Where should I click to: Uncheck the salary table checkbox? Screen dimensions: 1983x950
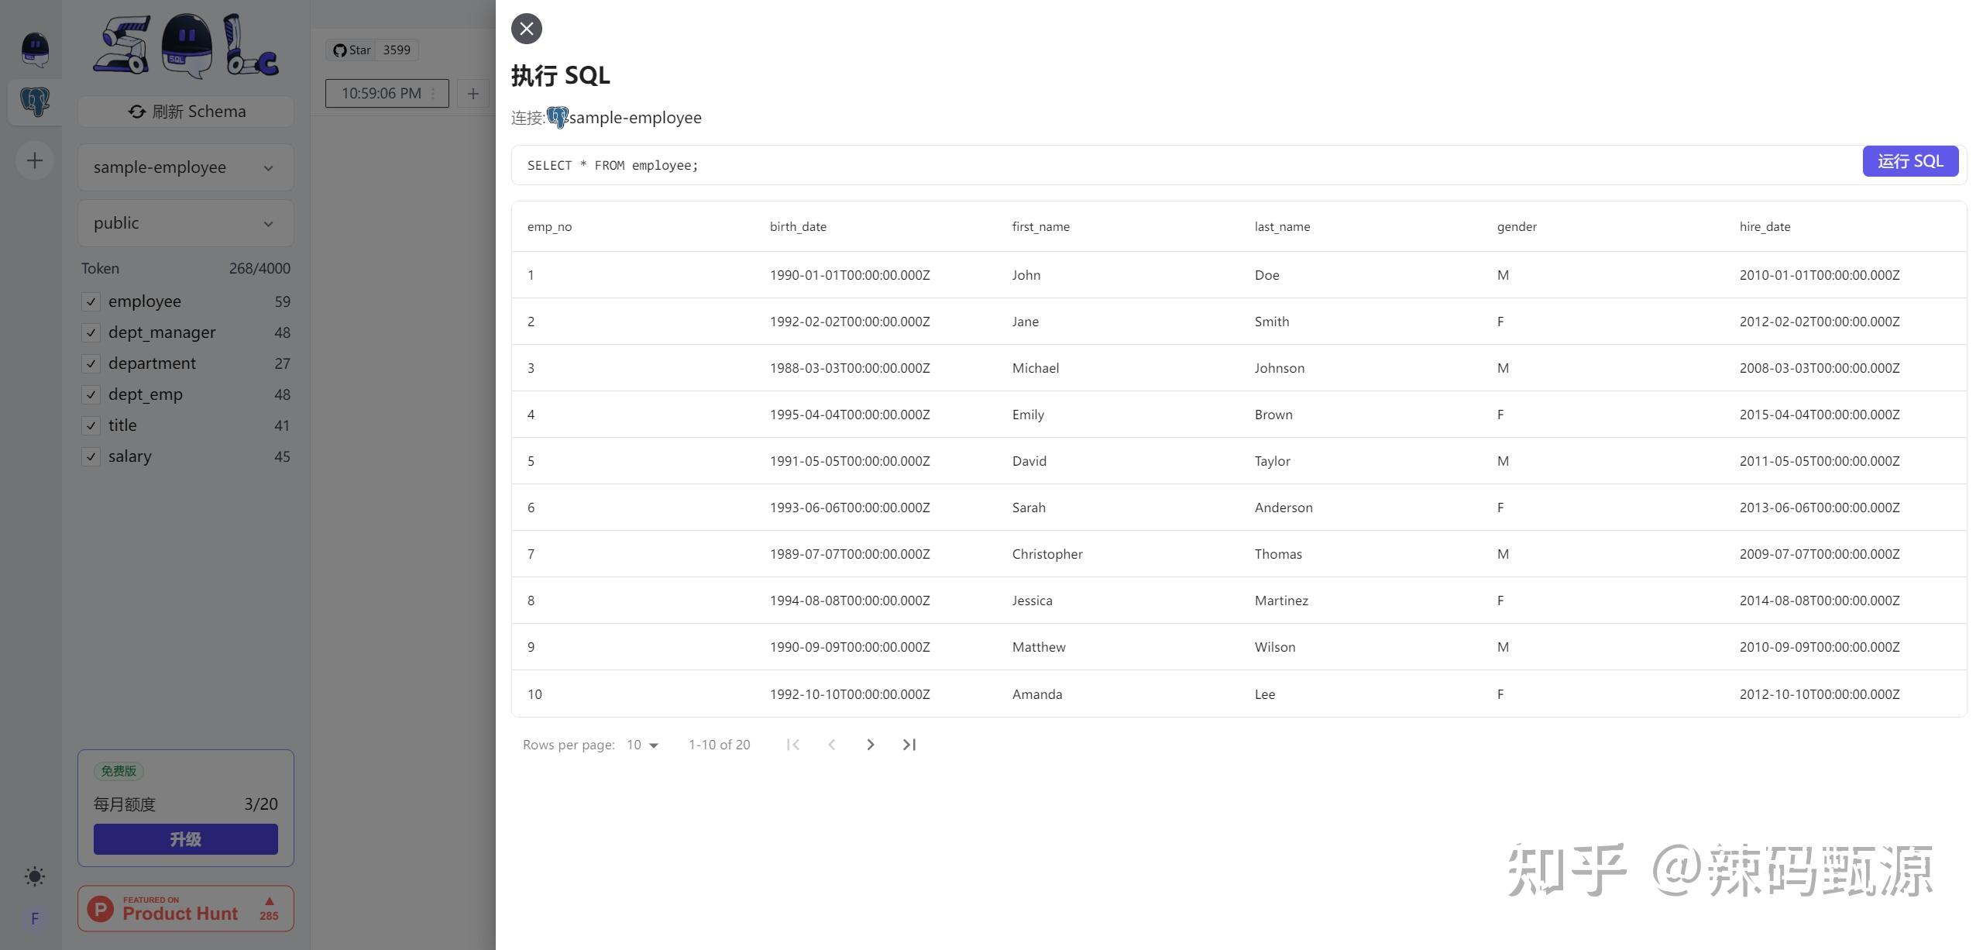tap(91, 456)
